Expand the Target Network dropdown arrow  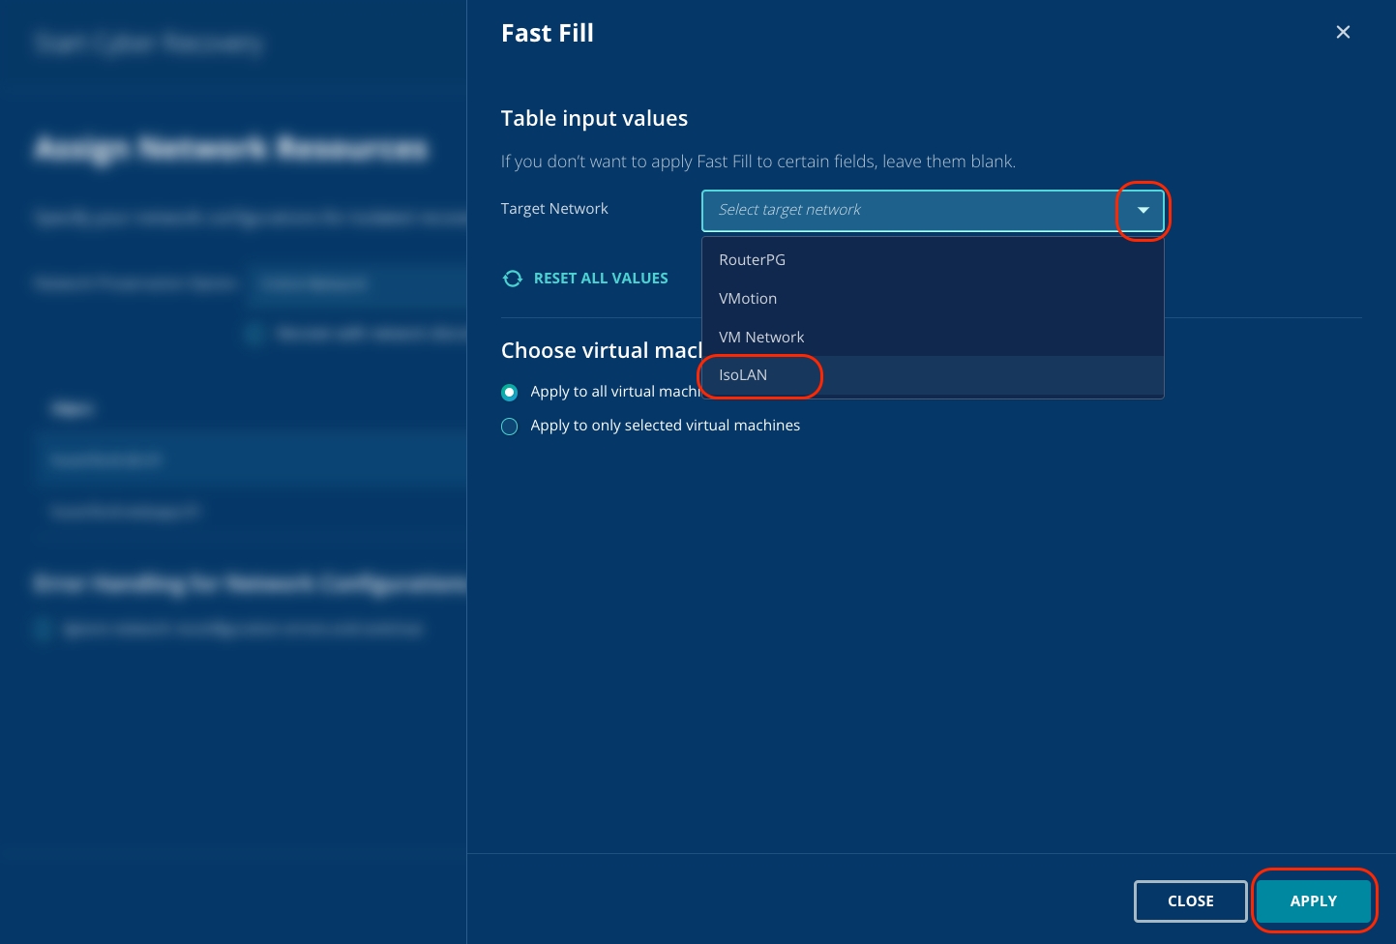(x=1143, y=210)
